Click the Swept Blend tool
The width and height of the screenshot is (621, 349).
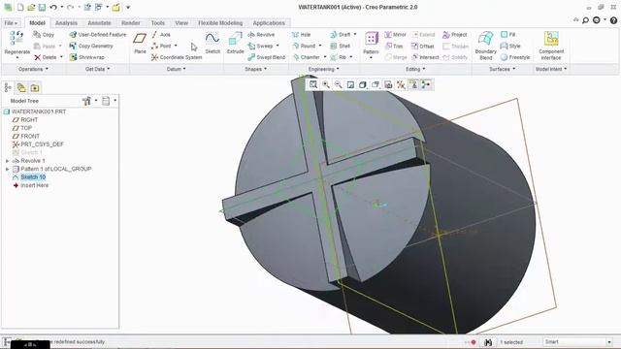click(x=266, y=57)
